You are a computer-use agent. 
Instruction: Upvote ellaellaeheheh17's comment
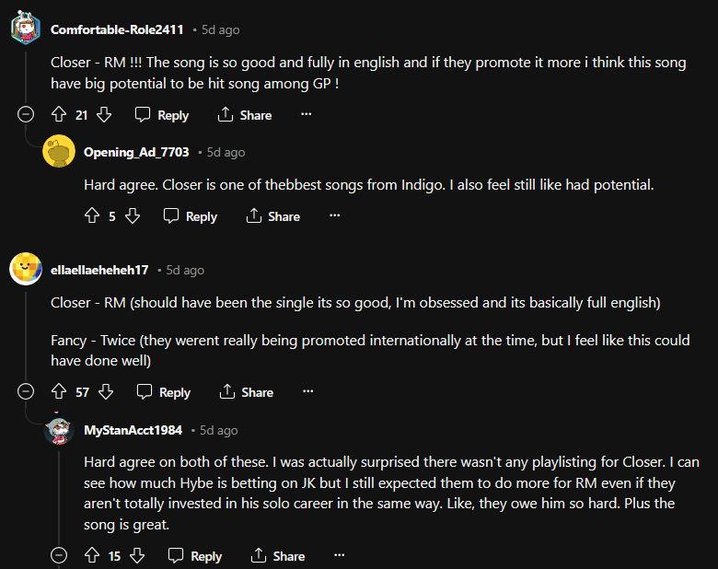pos(60,392)
